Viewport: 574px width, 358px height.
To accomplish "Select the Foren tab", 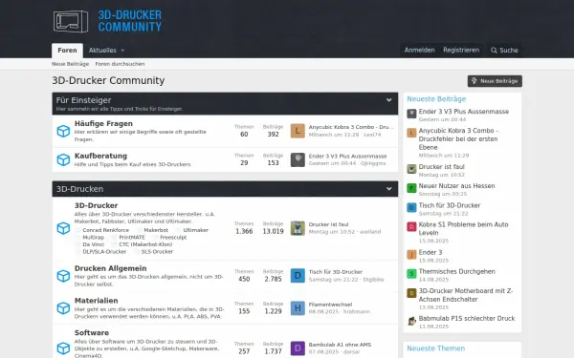I will point(67,51).
